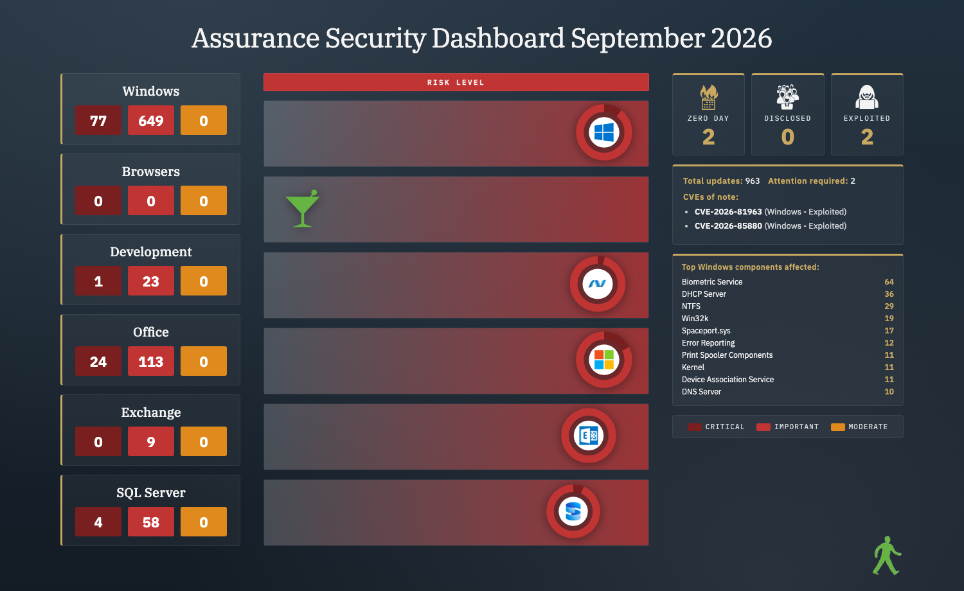
Task: Click the Zero Day flame calendar icon
Action: pyautogui.click(x=708, y=97)
